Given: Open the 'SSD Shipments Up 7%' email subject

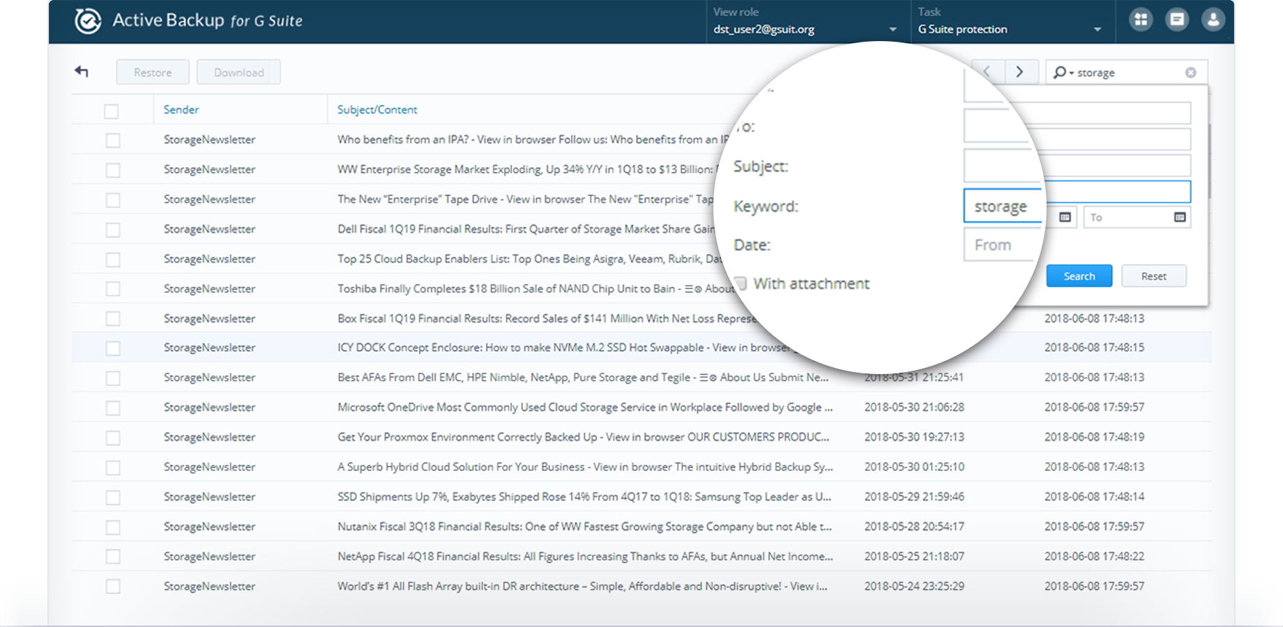Looking at the screenshot, I should 584,497.
